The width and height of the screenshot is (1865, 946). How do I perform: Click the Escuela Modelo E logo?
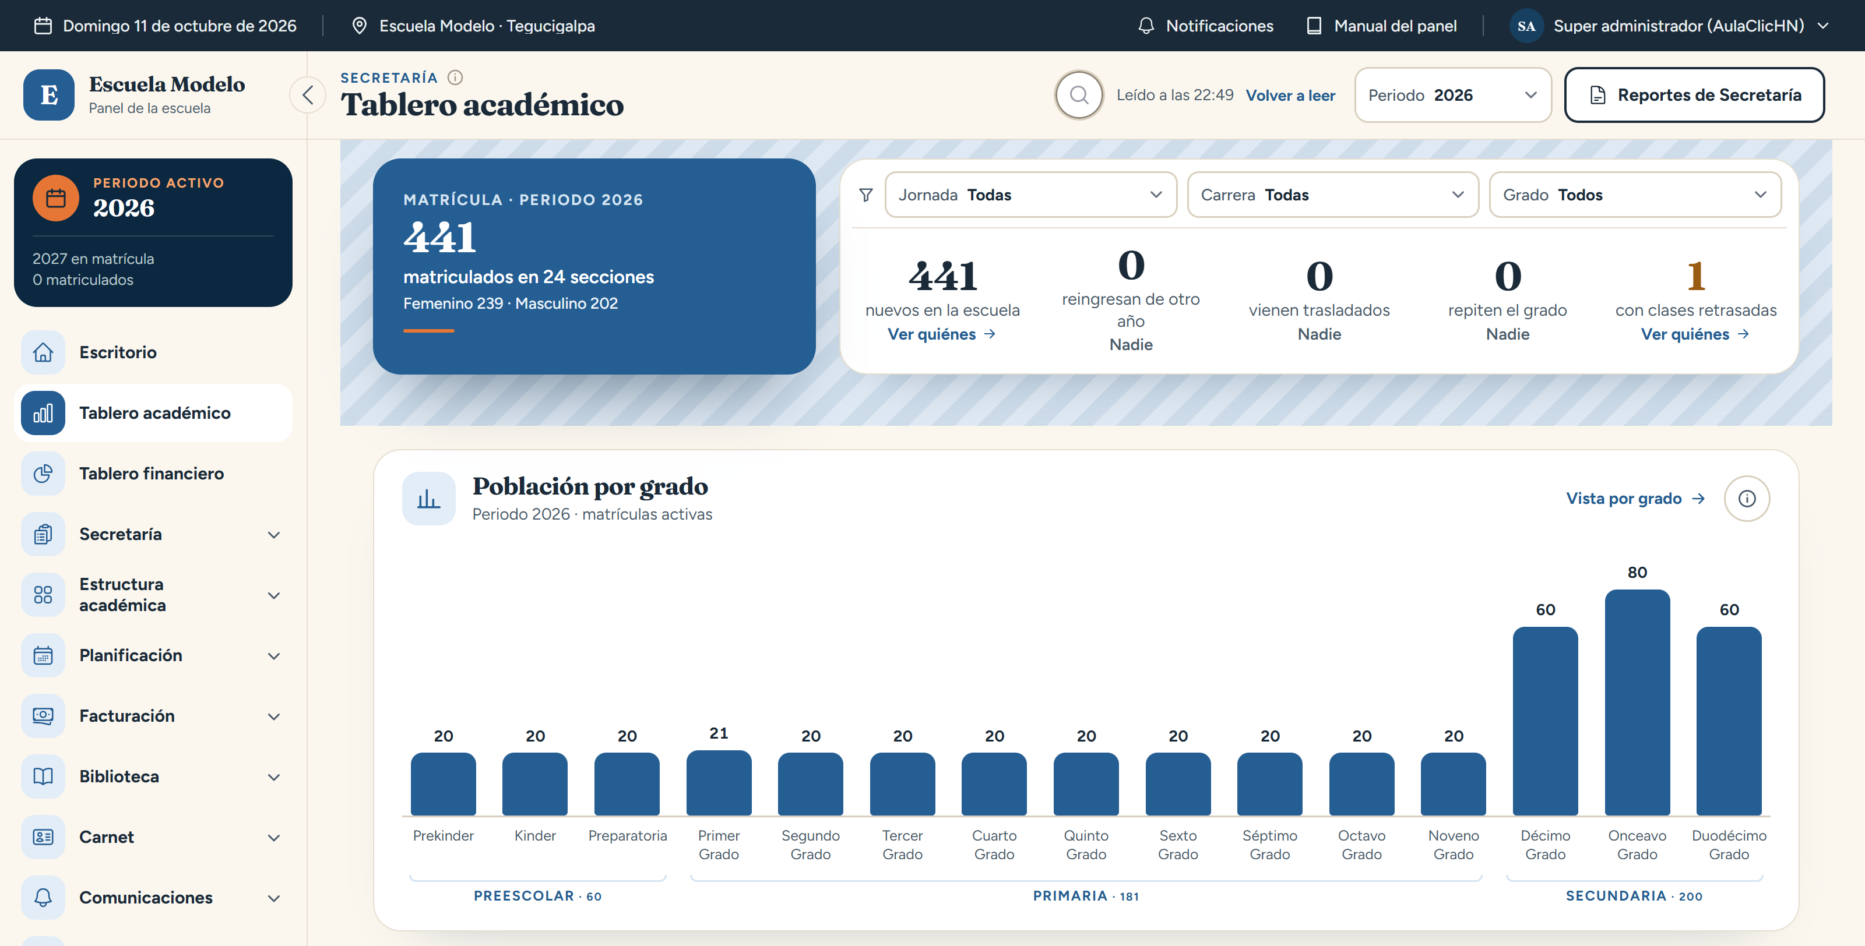coord(48,95)
